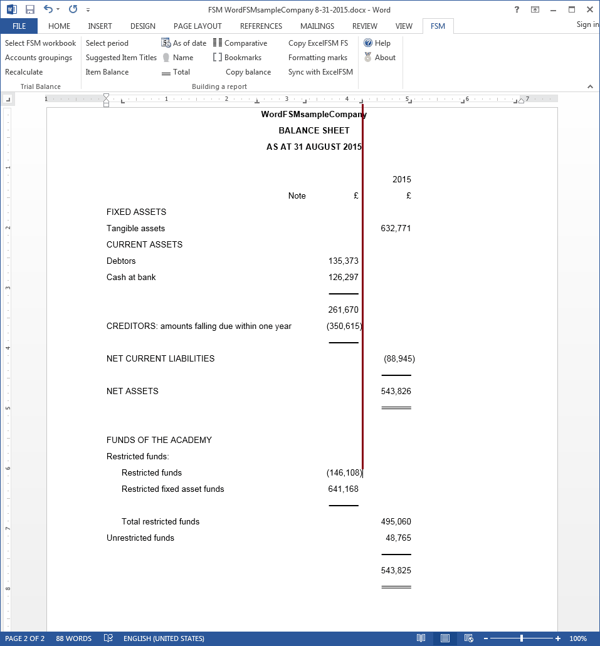The width and height of the screenshot is (600, 646).
Task: Open Suggested Item Titles
Action: pyautogui.click(x=121, y=57)
